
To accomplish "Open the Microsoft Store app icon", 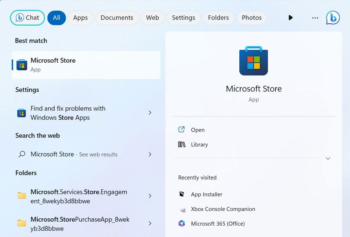I will pos(22,64).
